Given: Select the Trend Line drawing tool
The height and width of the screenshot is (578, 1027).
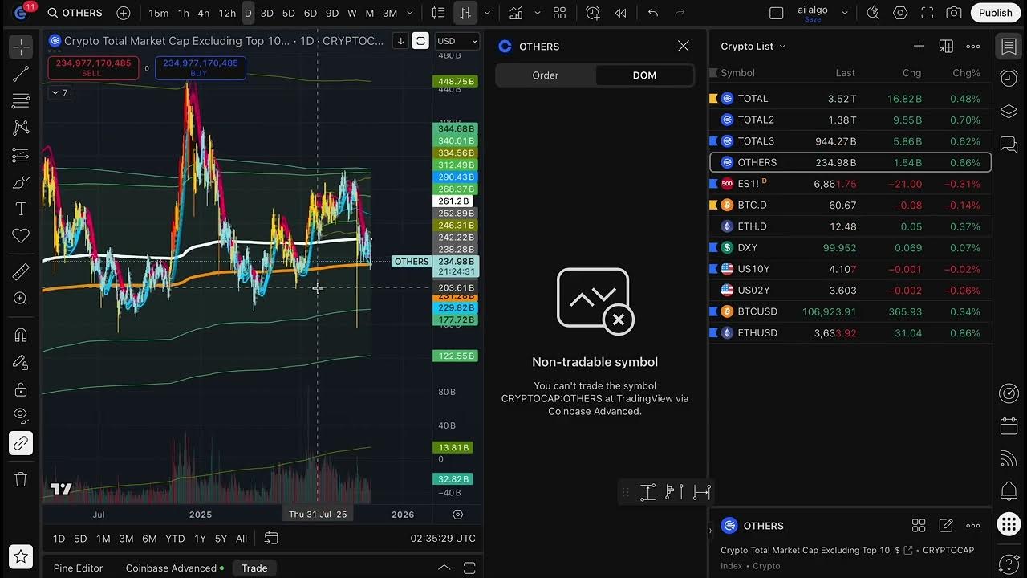Looking at the screenshot, I should point(20,74).
